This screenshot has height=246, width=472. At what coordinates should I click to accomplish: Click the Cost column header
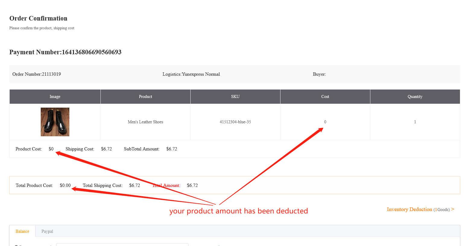pos(325,96)
